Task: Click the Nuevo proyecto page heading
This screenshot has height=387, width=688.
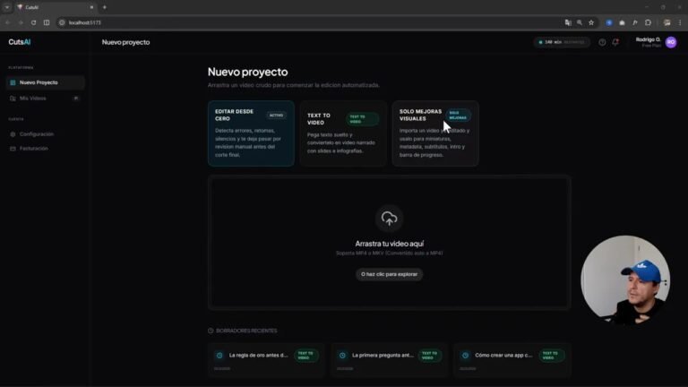Action: (x=248, y=72)
